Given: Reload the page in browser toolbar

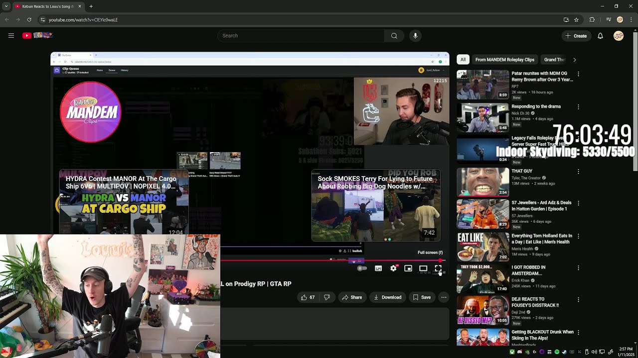Looking at the screenshot, I should [29, 20].
